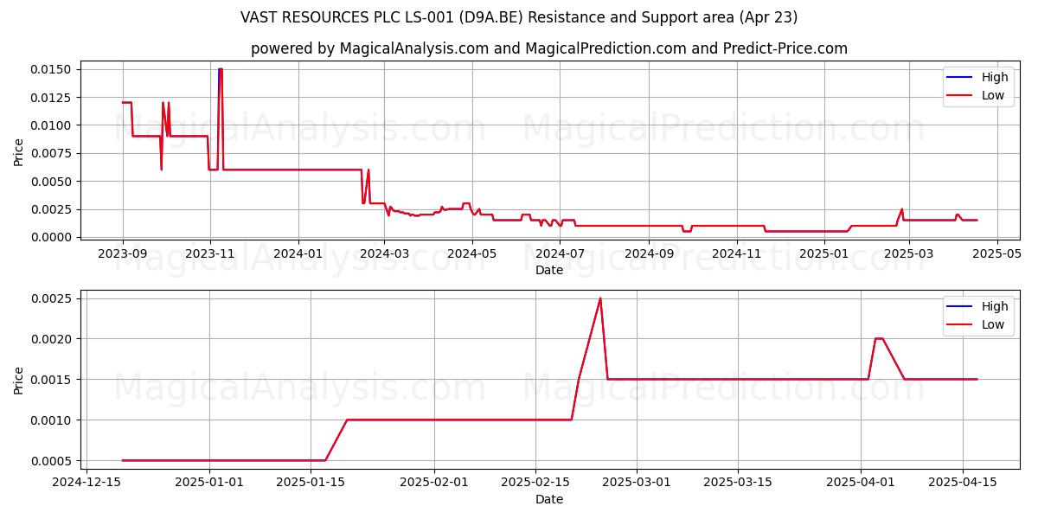Viewport: 1038px width, 519px height.
Task: Click the 2024-03 date tick label
Action: (385, 253)
